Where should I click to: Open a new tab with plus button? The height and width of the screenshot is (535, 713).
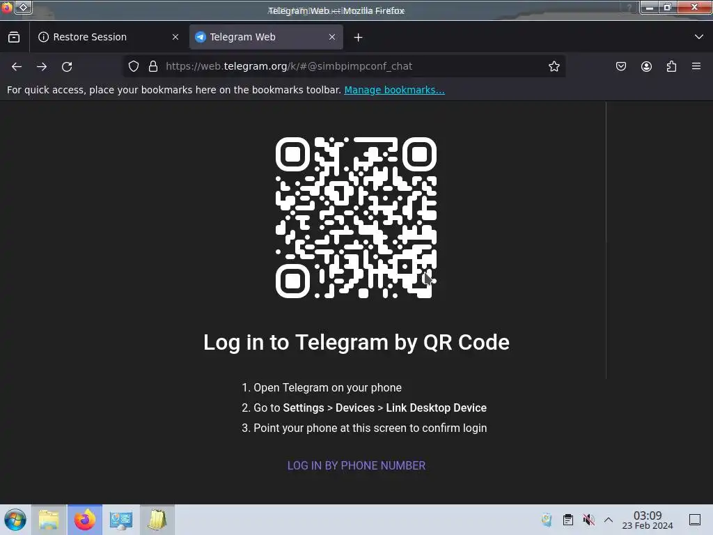(x=359, y=38)
